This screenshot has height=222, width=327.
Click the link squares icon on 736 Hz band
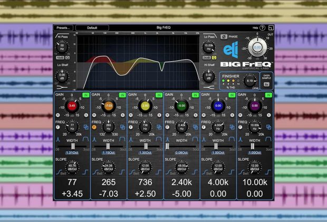click(159, 127)
